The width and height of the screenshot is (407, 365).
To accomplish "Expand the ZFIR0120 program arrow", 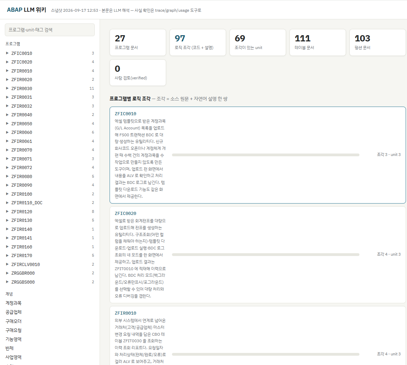I will pyautogui.click(x=7, y=211).
